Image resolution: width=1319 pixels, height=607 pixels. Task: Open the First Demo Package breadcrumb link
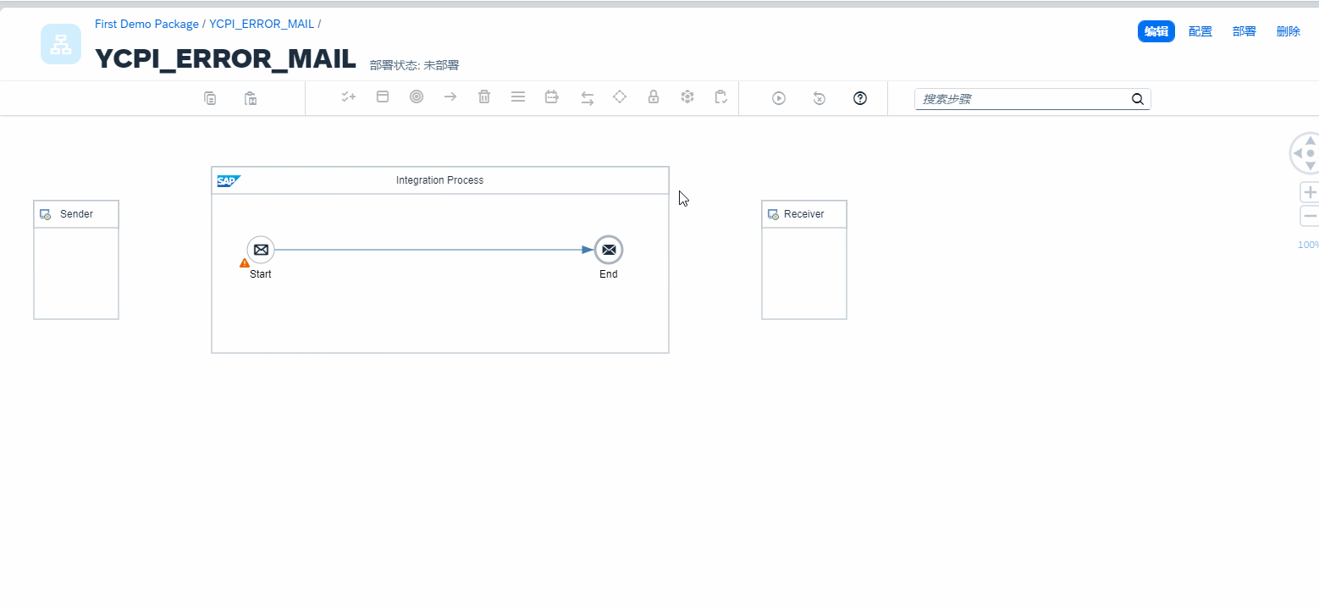146,24
